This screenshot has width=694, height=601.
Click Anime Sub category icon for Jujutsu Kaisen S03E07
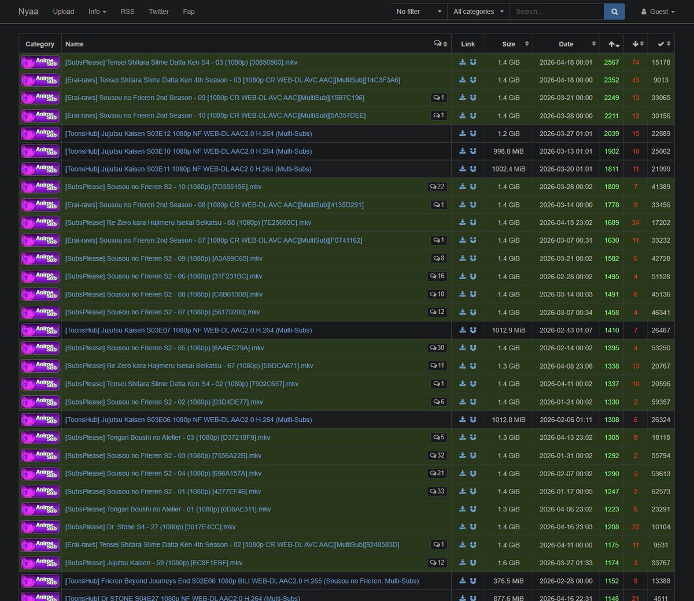click(x=40, y=330)
